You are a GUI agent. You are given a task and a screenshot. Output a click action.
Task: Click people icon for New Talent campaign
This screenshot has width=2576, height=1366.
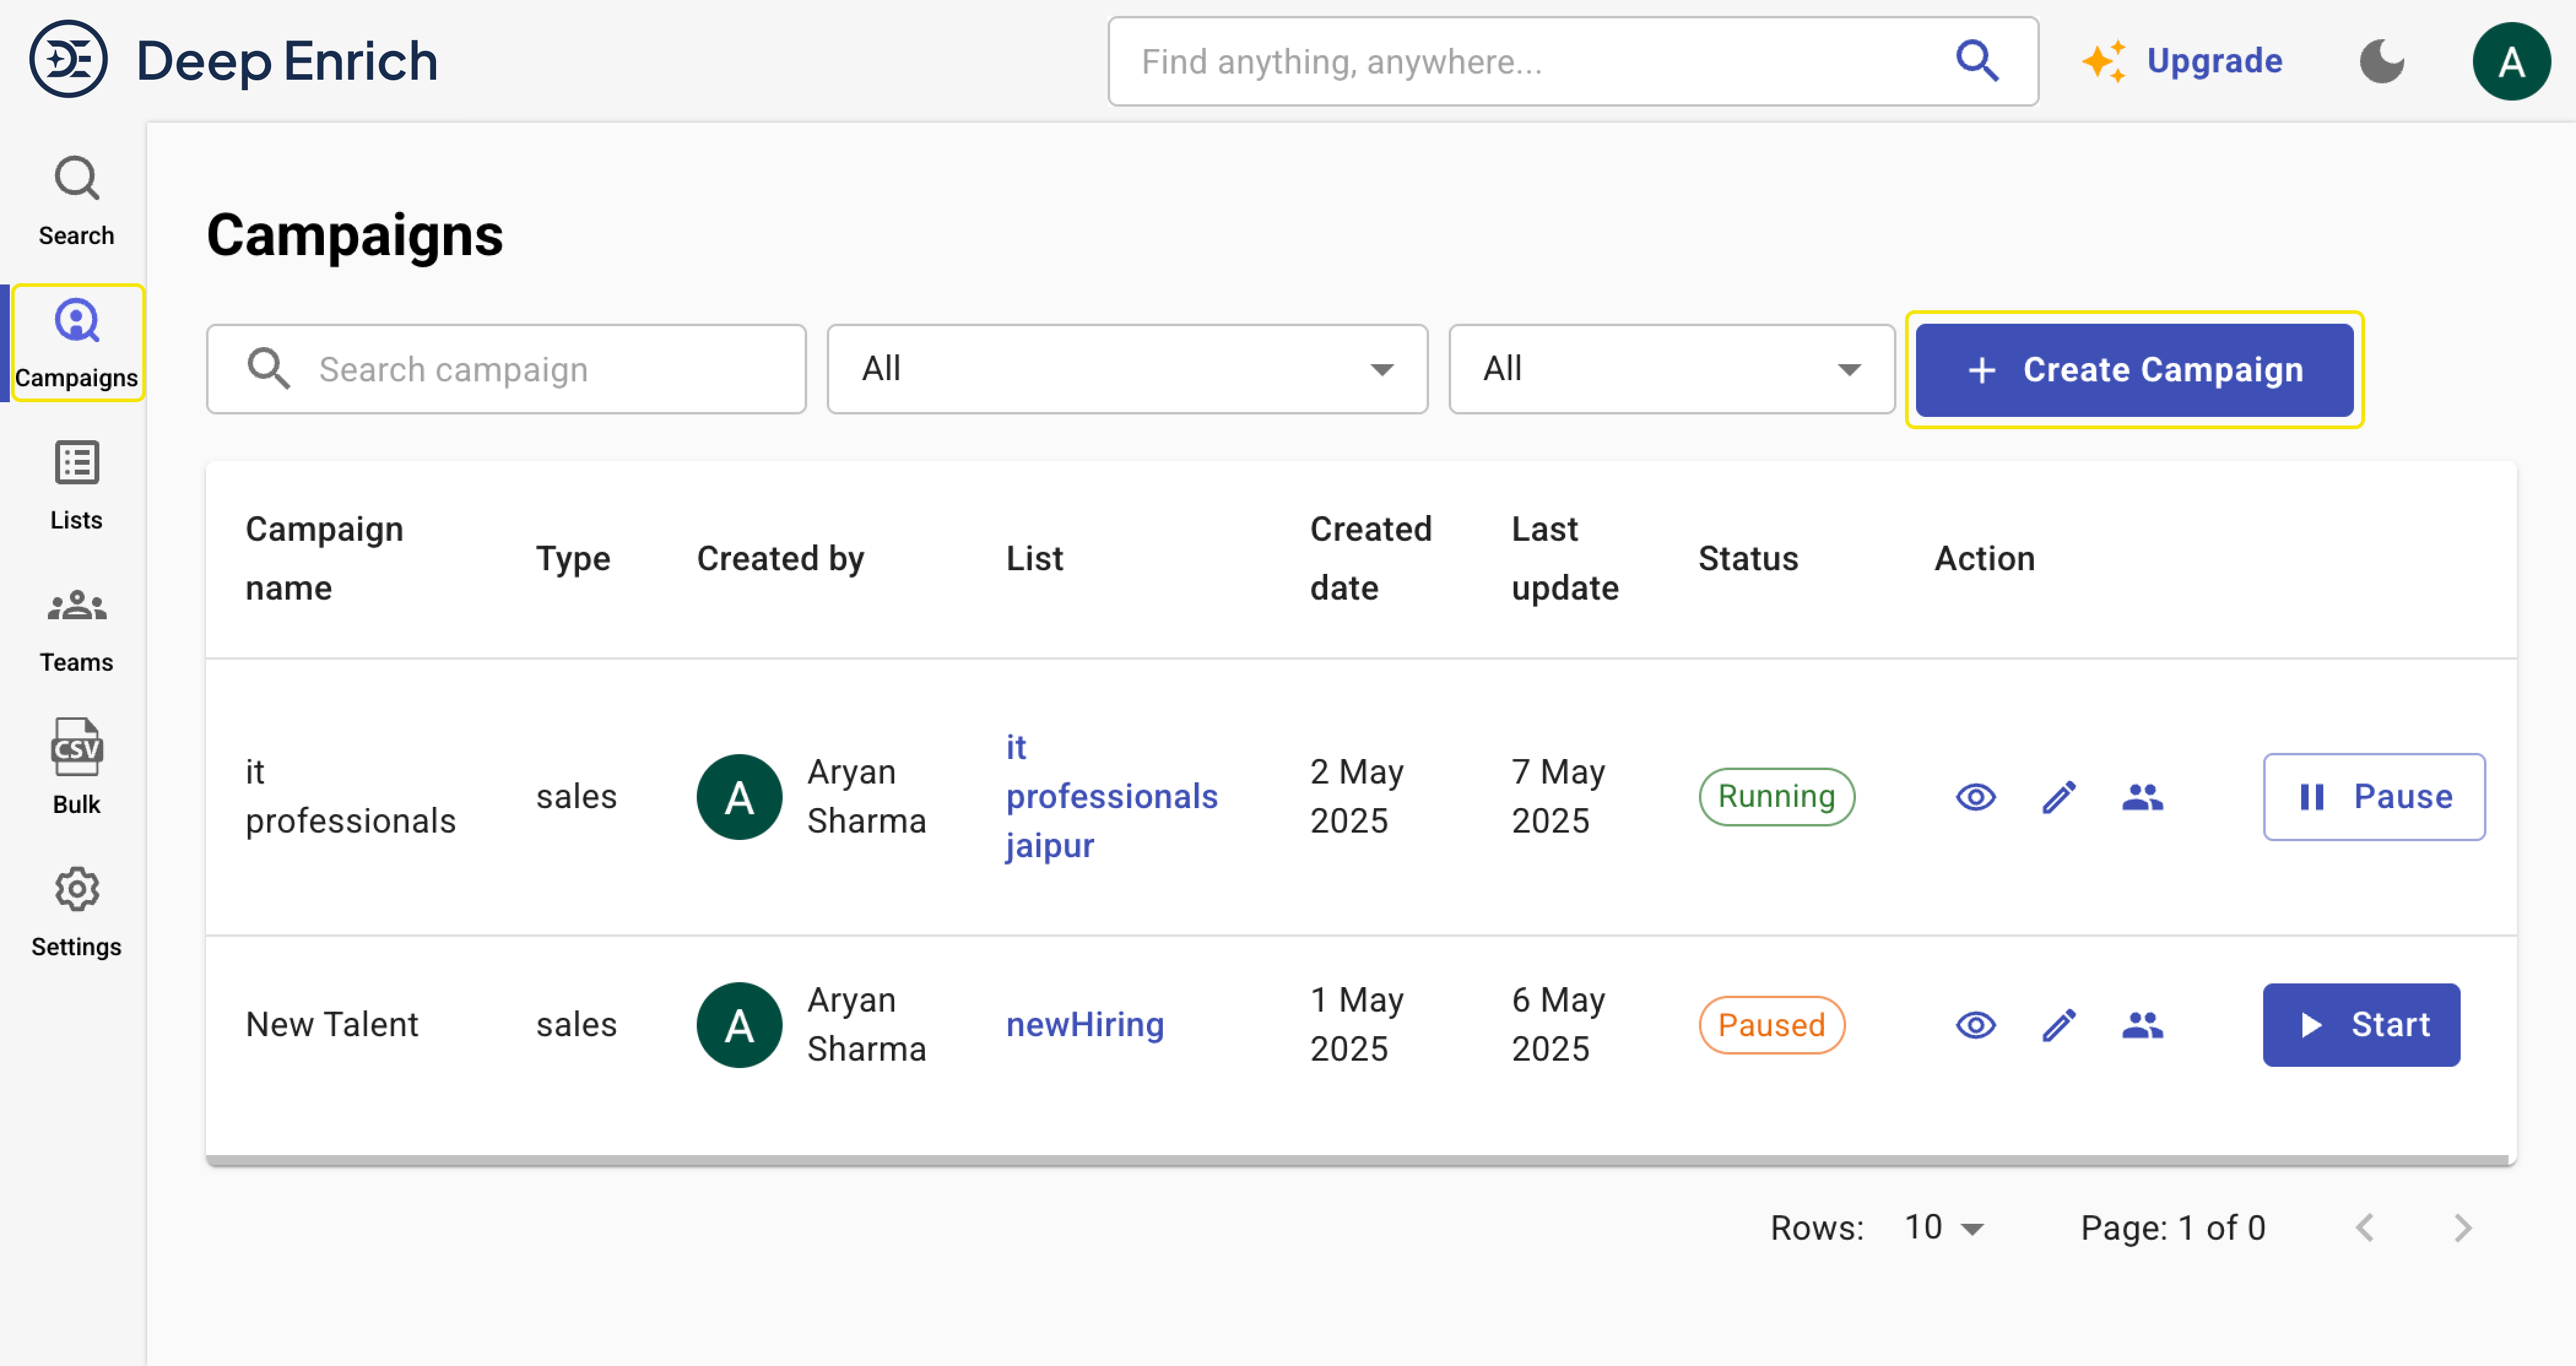coord(2141,1024)
